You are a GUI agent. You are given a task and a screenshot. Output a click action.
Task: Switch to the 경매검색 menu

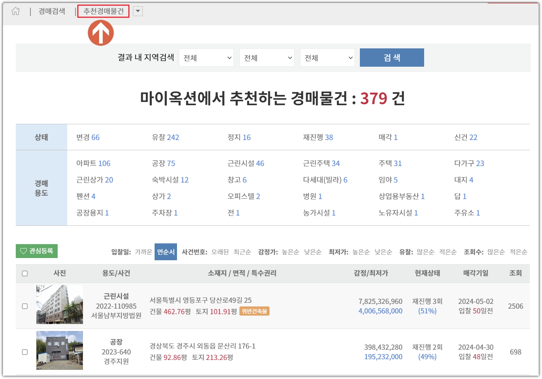(x=51, y=11)
